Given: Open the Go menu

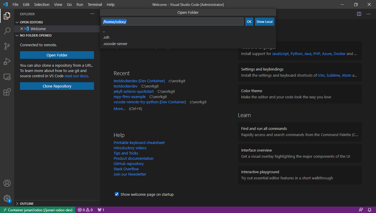Looking at the screenshot, I should click(69, 4).
